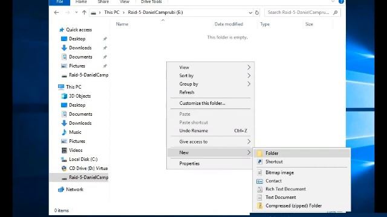
Task: Open the View ribbon tab
Action: pyautogui.click(x=125, y=2)
